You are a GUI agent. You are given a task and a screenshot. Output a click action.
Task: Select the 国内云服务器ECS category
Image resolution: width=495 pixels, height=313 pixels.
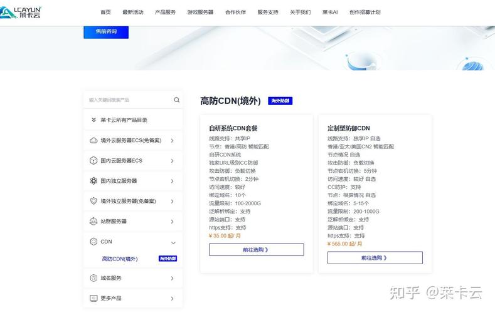pos(133,161)
